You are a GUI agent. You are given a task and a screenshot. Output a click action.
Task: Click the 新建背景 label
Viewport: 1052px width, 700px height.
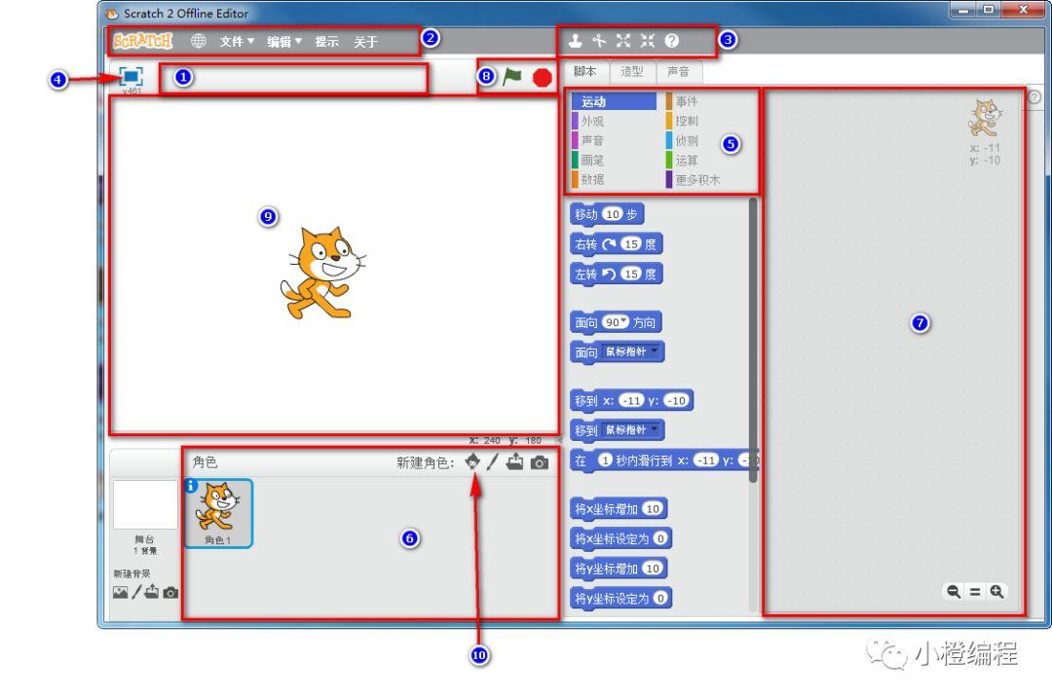(131, 573)
